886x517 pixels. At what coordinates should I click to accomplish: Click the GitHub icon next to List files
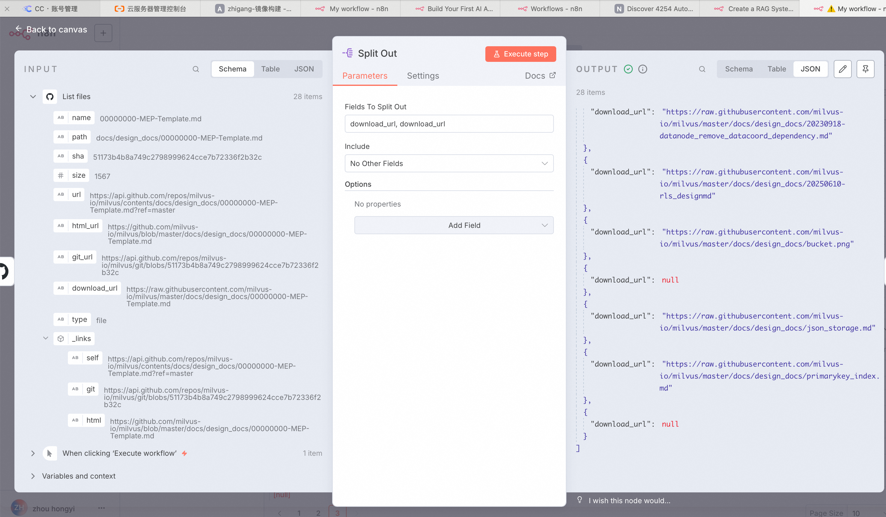50,97
